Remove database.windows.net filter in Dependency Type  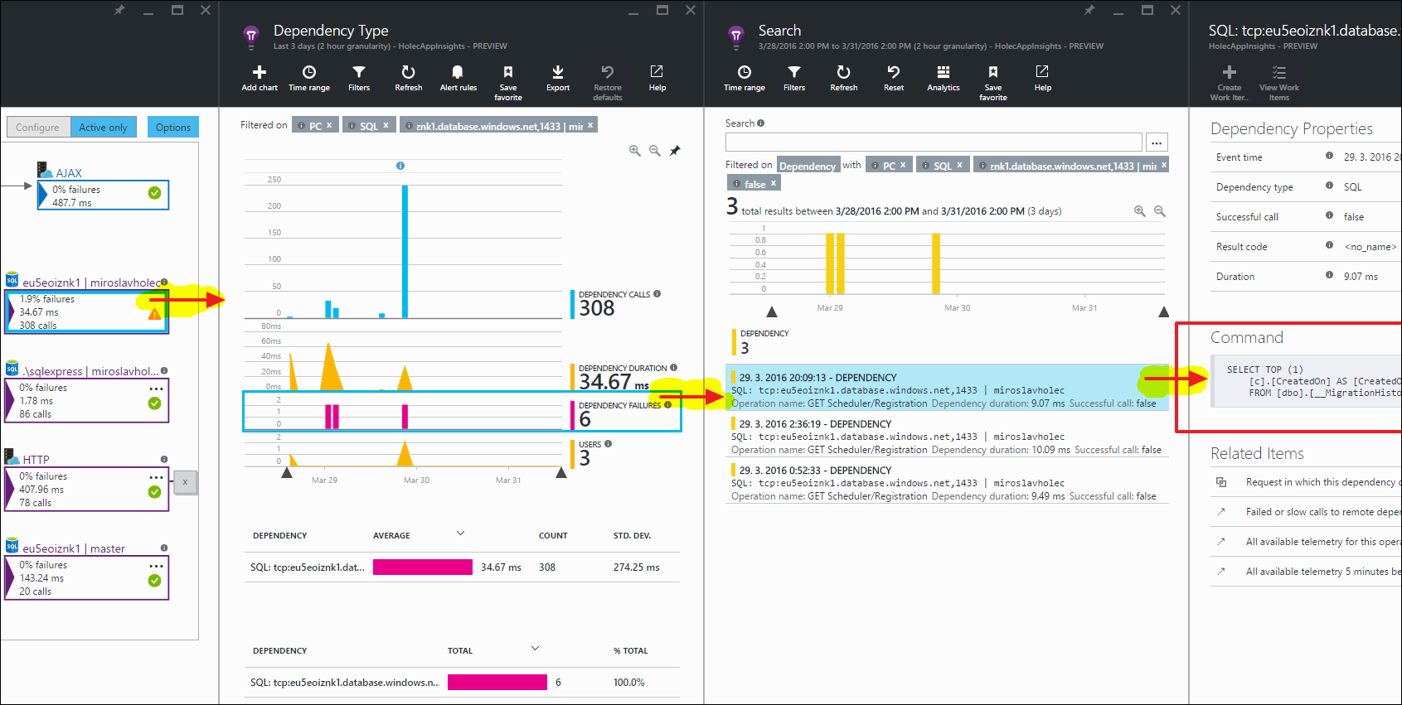coord(590,125)
